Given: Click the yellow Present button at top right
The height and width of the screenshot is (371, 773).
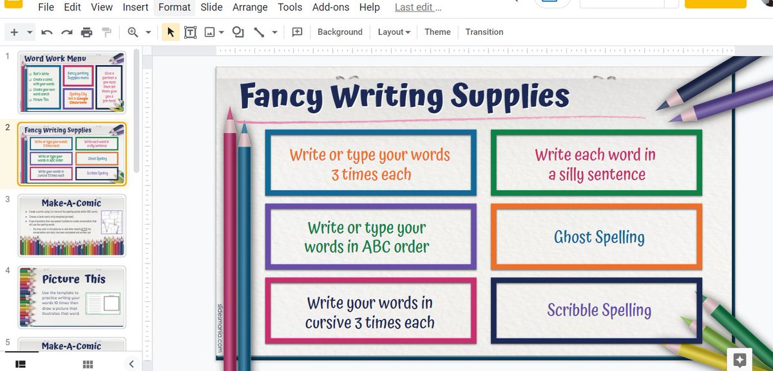Looking at the screenshot, I should [x=715, y=3].
